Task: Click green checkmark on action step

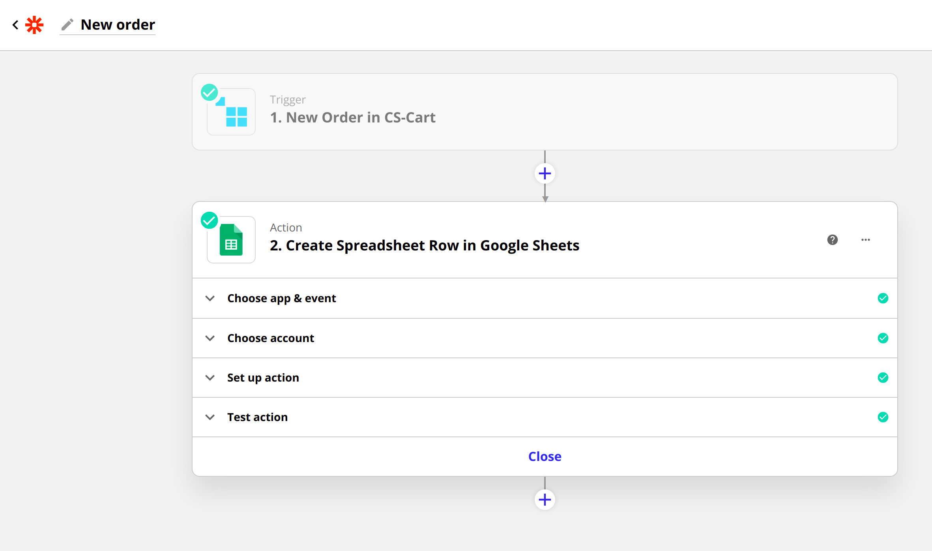Action: coord(209,220)
